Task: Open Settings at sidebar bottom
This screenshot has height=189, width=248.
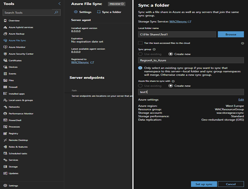Action: 13,185
